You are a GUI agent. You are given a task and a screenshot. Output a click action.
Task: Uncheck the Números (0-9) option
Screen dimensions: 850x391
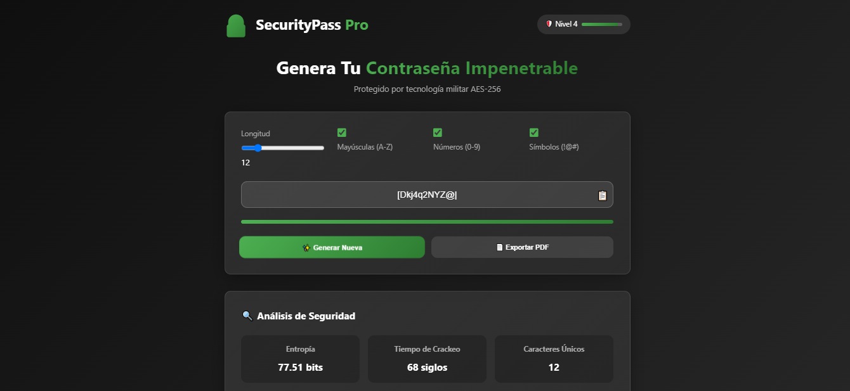[438, 132]
